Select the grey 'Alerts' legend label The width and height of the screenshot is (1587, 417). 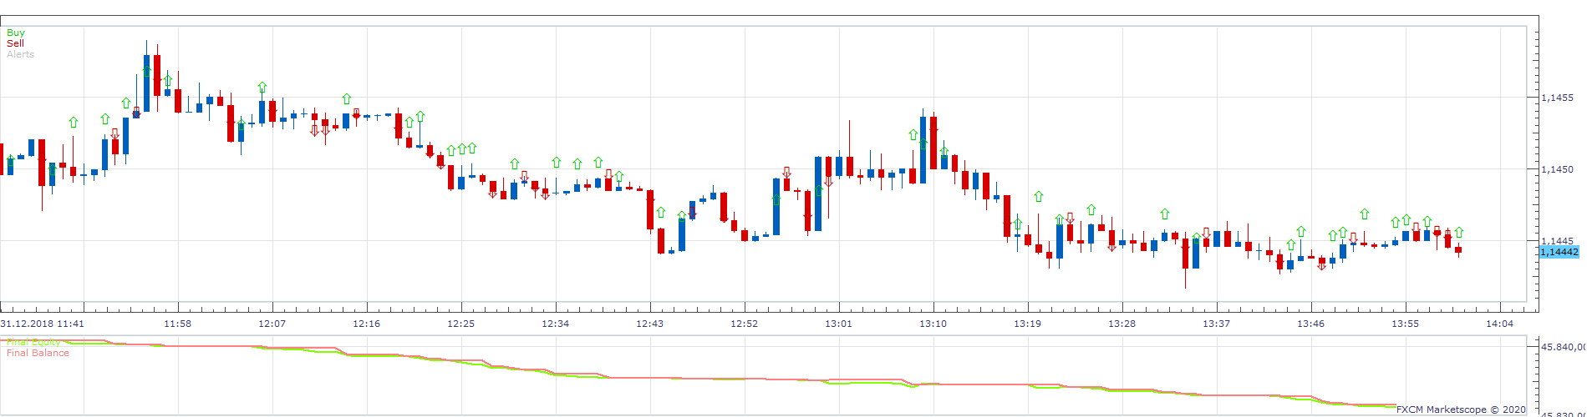click(x=21, y=54)
